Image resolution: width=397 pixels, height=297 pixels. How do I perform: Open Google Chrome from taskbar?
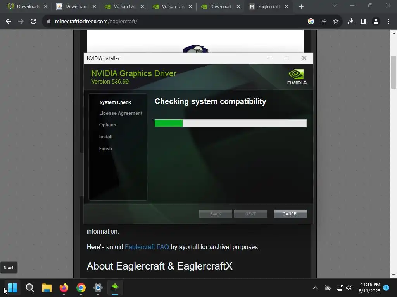pyautogui.click(x=81, y=288)
